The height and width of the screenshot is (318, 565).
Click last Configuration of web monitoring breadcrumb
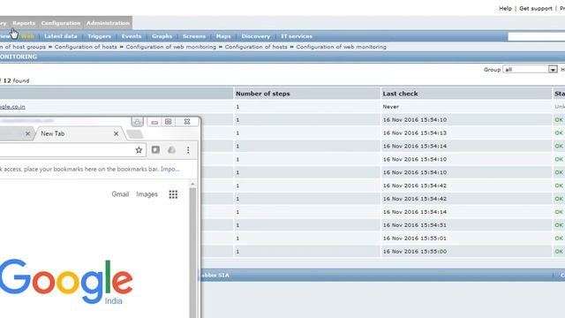341,47
